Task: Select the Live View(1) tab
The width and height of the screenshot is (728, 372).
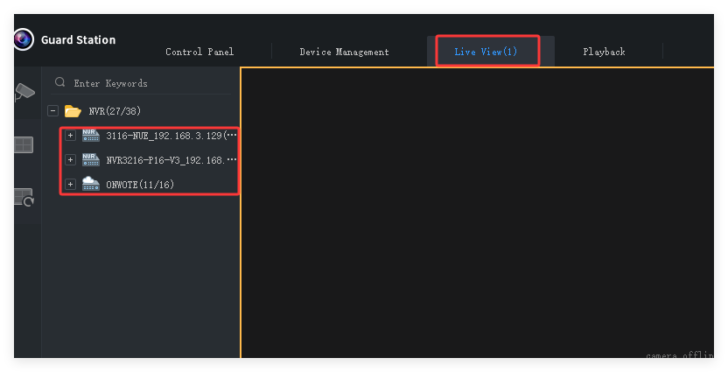Action: [486, 52]
